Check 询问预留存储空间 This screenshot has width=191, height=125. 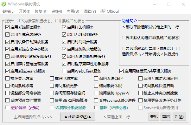click(x=52, y=93)
